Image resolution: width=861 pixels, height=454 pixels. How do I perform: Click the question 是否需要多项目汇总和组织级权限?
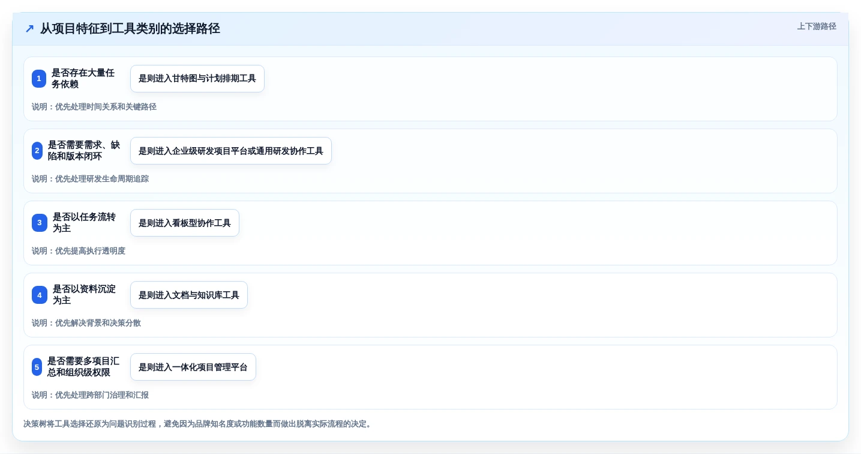[83, 367]
